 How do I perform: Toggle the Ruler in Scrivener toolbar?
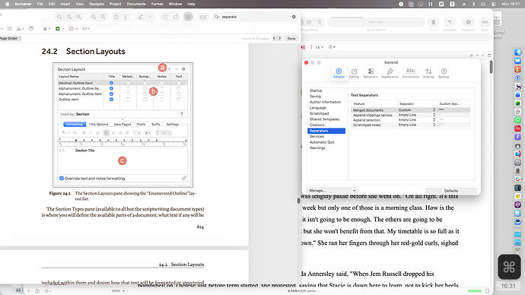(x=485, y=22)
